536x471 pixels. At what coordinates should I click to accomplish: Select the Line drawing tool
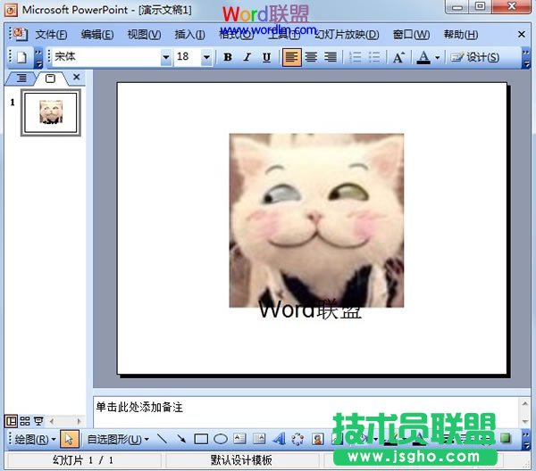162,439
